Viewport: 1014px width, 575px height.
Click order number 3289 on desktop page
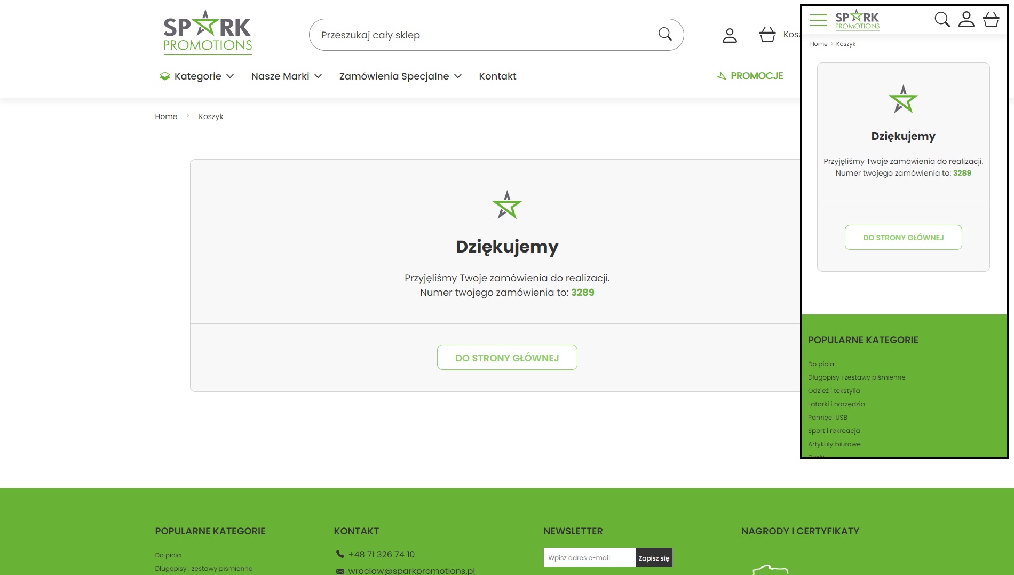[582, 293]
